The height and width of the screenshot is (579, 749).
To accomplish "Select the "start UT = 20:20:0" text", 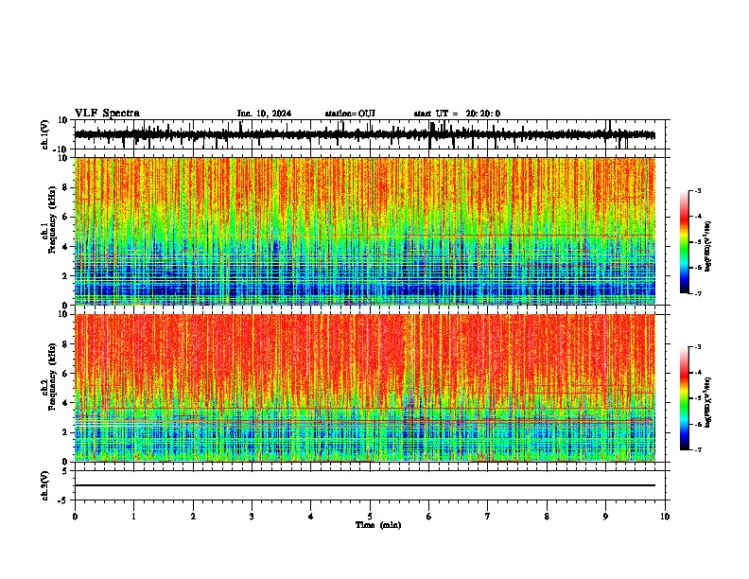I will click(x=457, y=114).
